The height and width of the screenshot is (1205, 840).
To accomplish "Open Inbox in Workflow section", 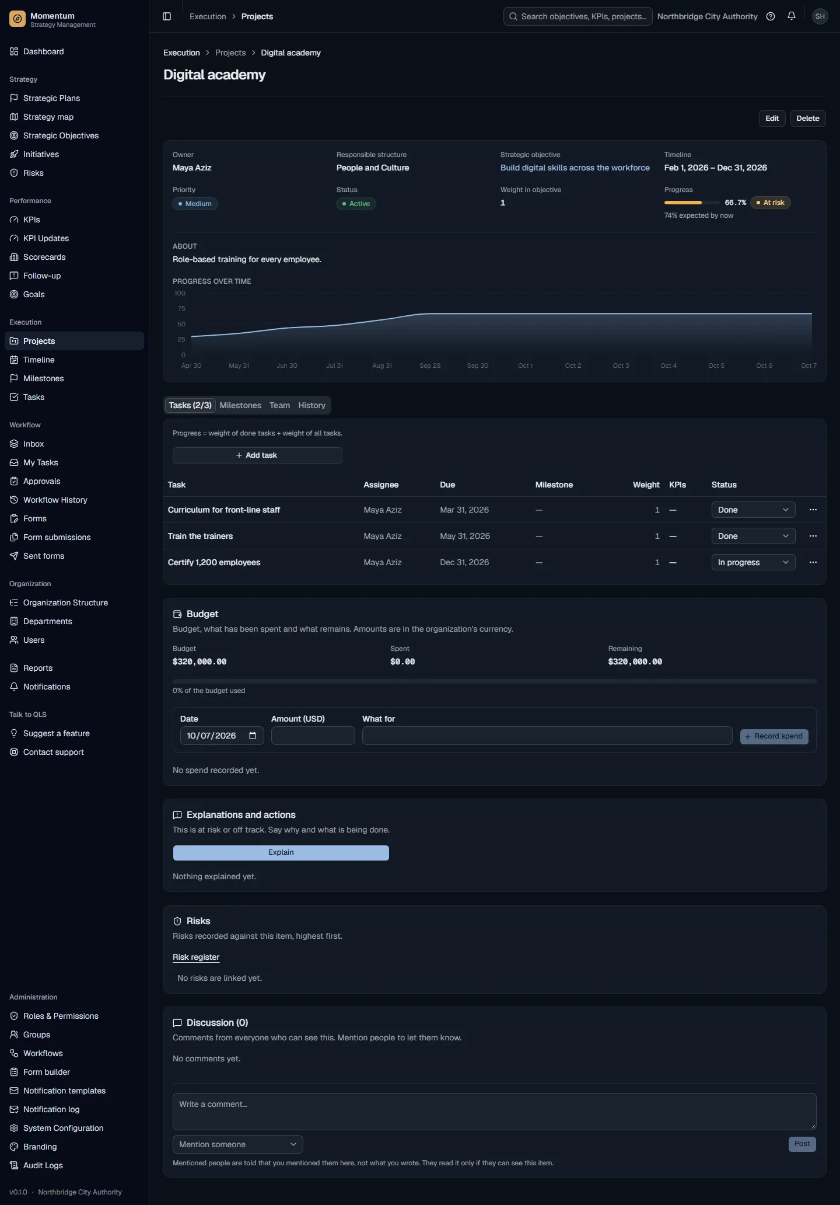I will (x=74, y=444).
